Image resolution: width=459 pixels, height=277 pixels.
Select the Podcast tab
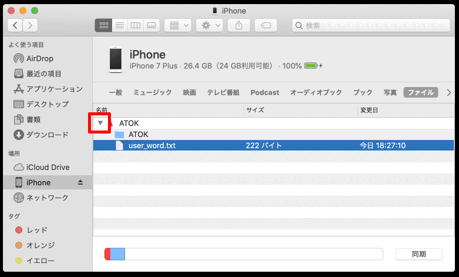265,92
